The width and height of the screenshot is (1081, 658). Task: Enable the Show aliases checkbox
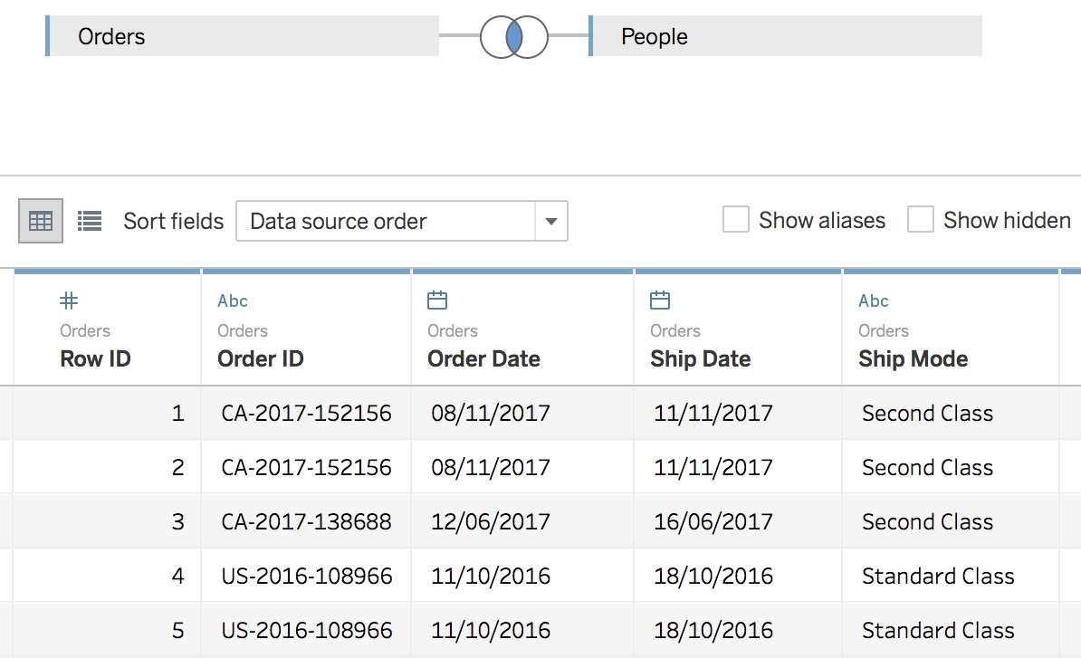(736, 220)
